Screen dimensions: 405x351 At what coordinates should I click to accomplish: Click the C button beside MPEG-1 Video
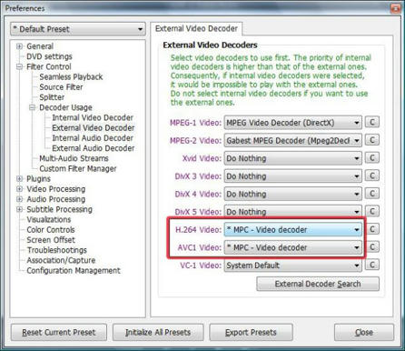[x=372, y=122]
